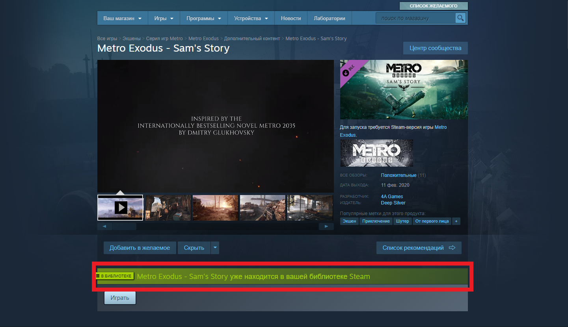Click the Играть button
The image size is (568, 327).
pyautogui.click(x=120, y=298)
